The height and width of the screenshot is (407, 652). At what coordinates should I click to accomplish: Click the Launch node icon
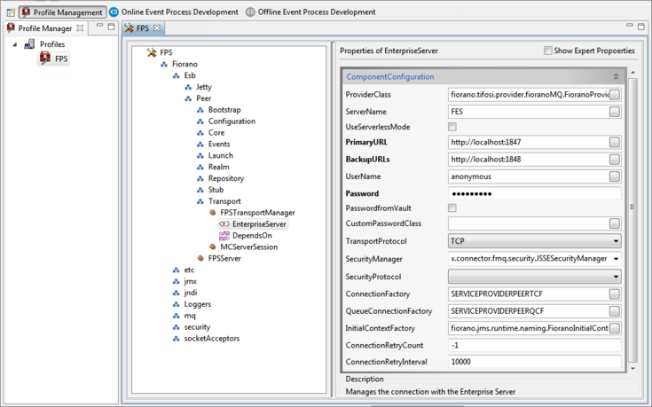pyautogui.click(x=200, y=156)
